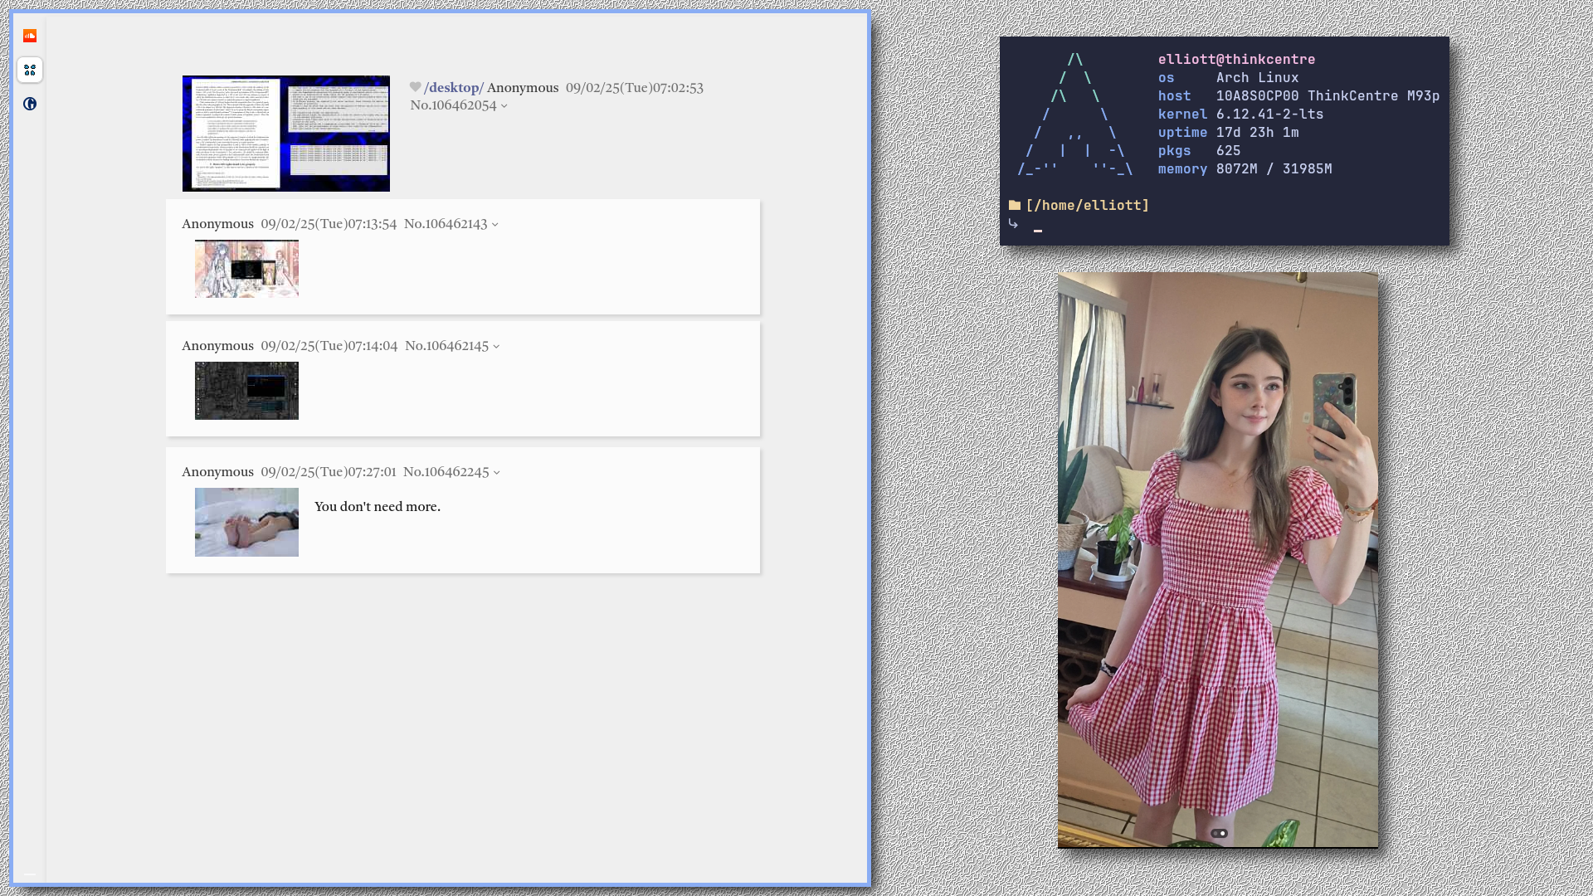Open The Guardian sidebar tab
Image resolution: width=1593 pixels, height=896 pixels.
[x=30, y=104]
